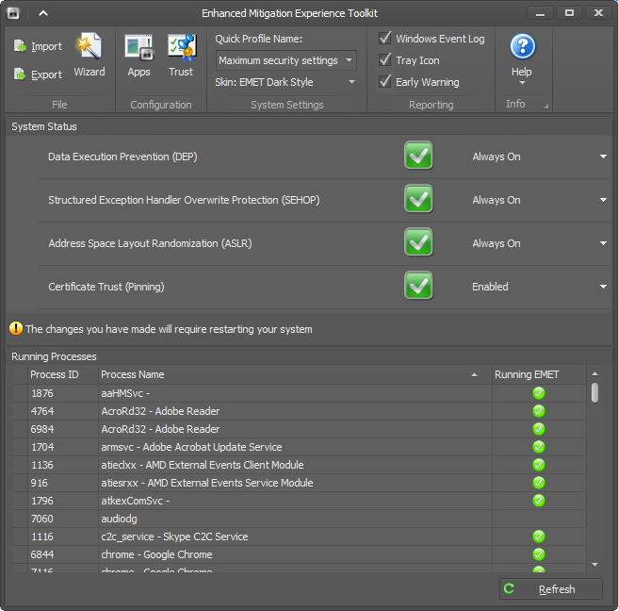Sort by the Running EMET column
Screen dimensions: 618x611
click(539, 374)
